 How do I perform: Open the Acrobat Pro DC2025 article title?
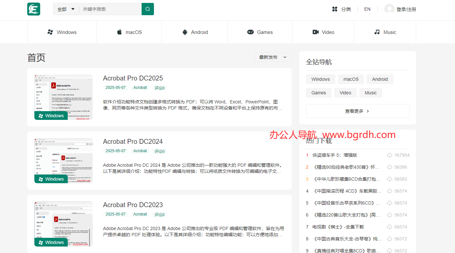[133, 78]
